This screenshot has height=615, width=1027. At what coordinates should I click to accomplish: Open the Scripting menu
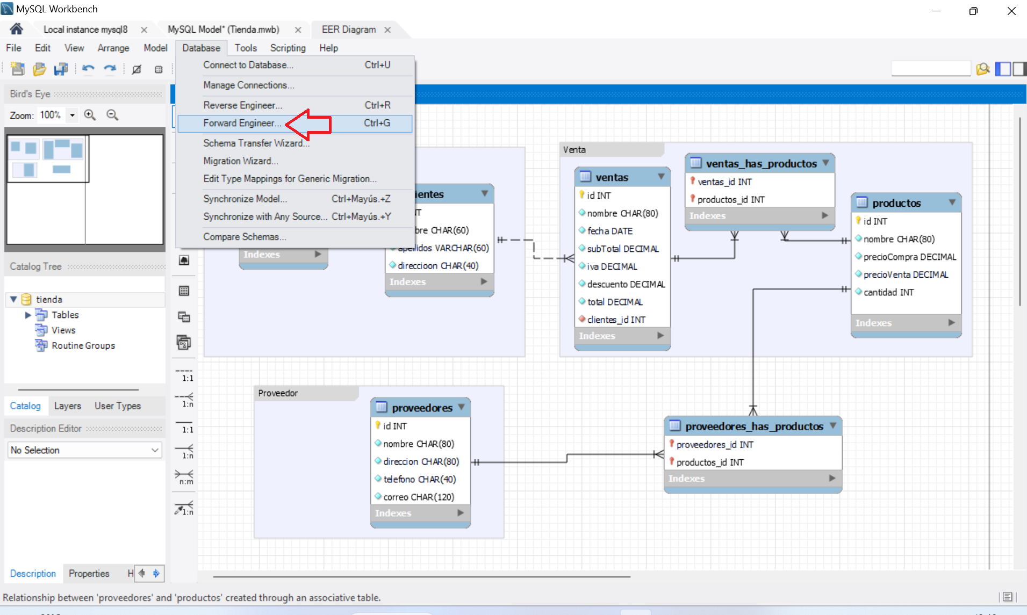tap(288, 48)
